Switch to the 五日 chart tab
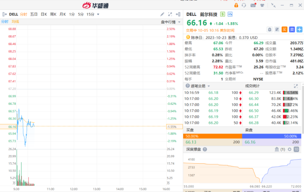The image size is (304, 192). [x=34, y=14]
